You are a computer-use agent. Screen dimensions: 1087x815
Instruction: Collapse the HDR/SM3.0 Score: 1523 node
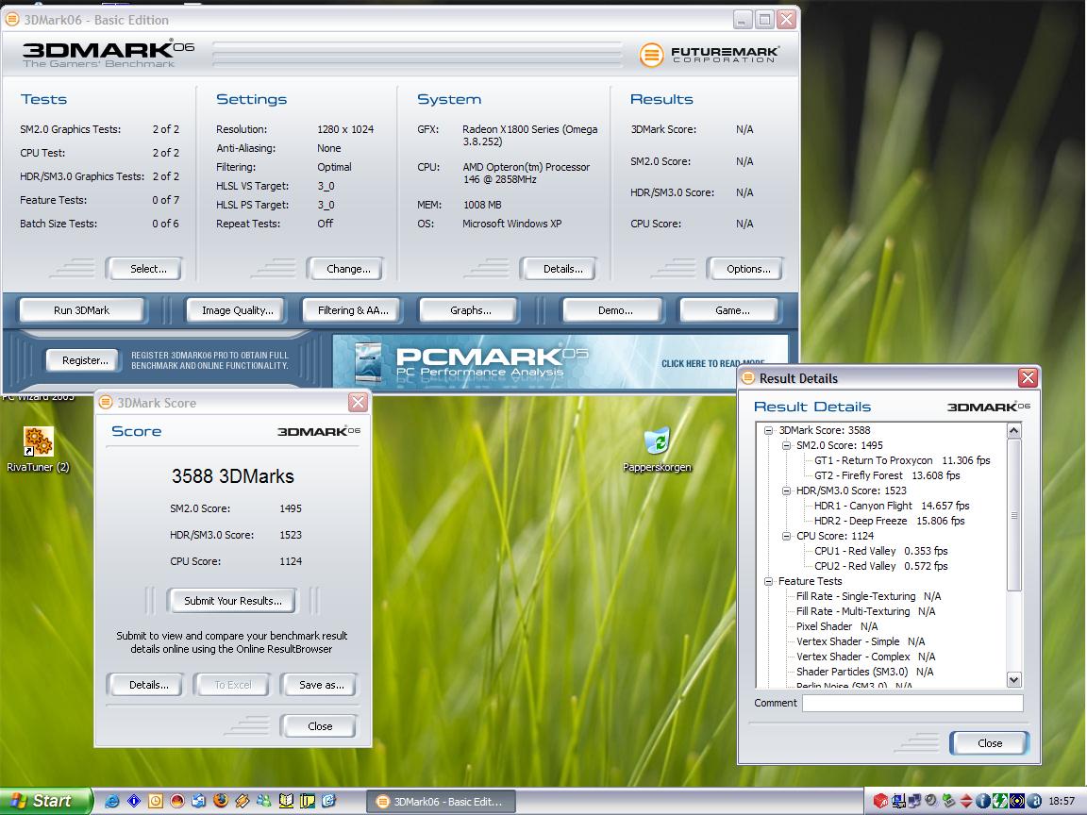(x=786, y=491)
